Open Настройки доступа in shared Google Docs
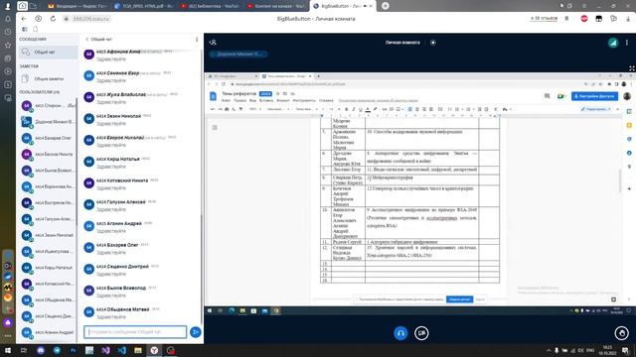 tap(594, 96)
